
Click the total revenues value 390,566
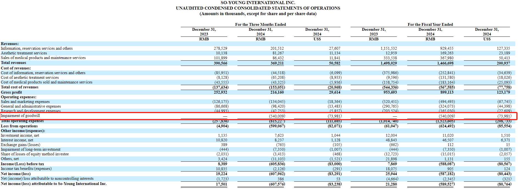click(x=220, y=63)
